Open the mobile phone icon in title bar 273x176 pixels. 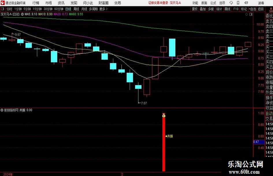[x=238, y=3]
